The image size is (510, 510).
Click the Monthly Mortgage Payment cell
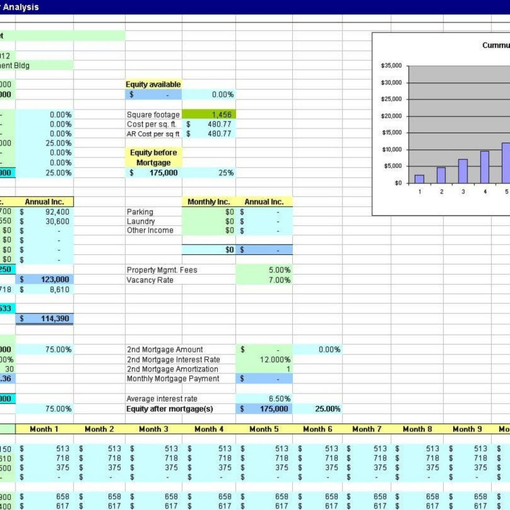coord(263,378)
